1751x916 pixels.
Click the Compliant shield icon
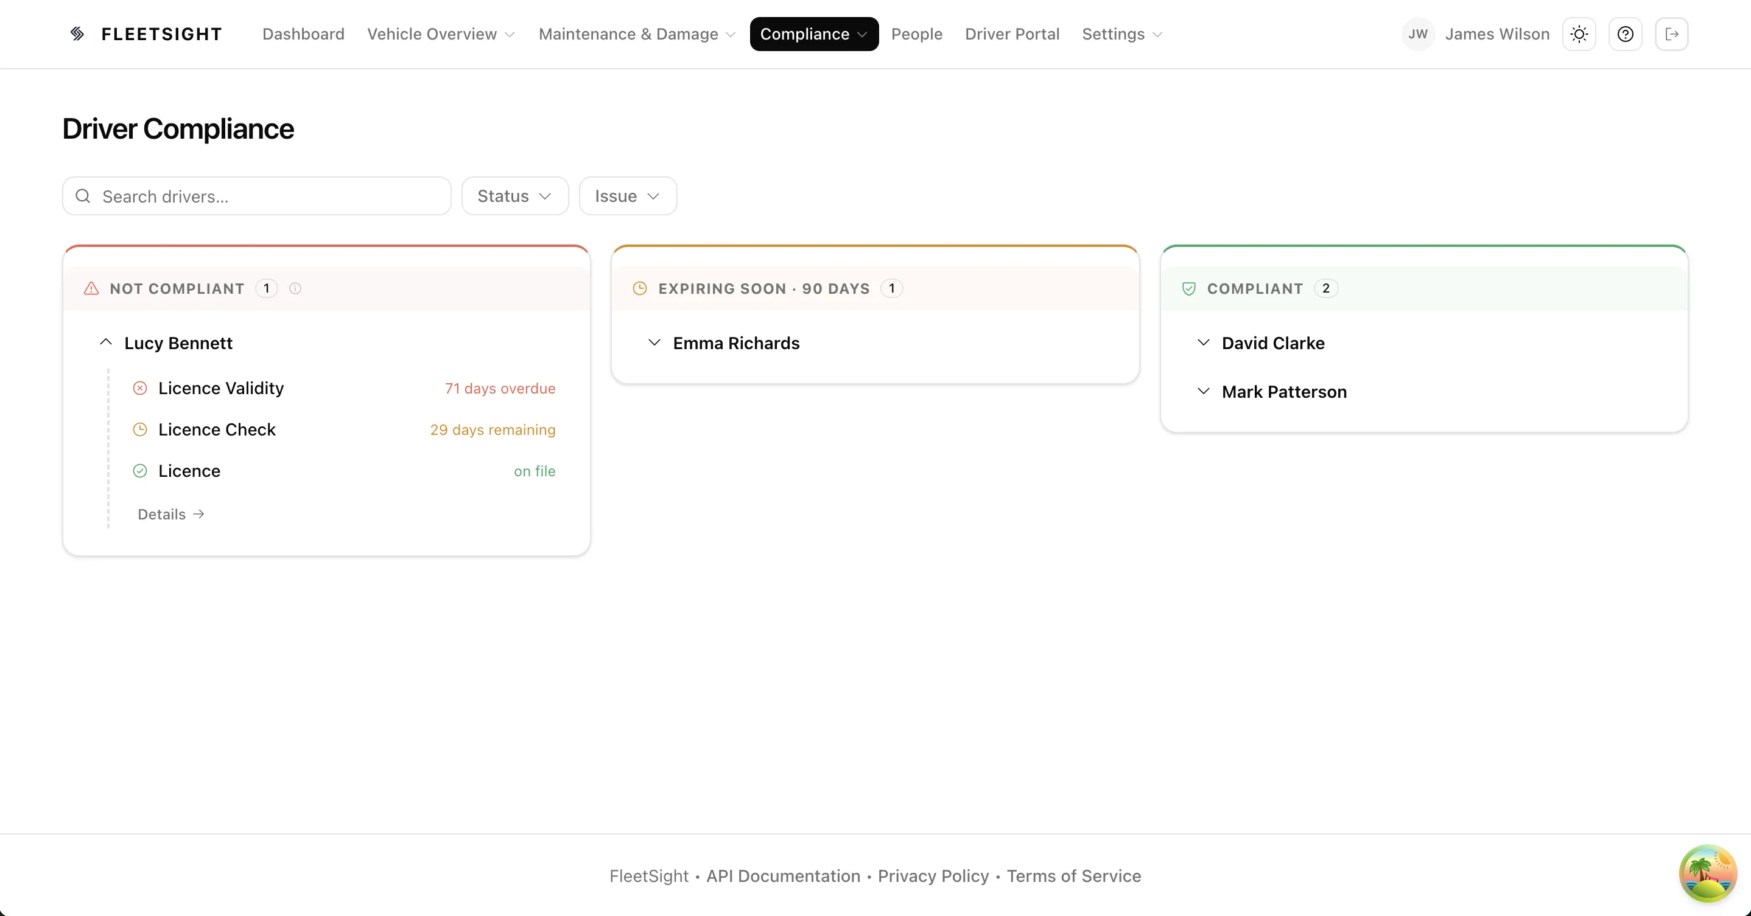1189,288
